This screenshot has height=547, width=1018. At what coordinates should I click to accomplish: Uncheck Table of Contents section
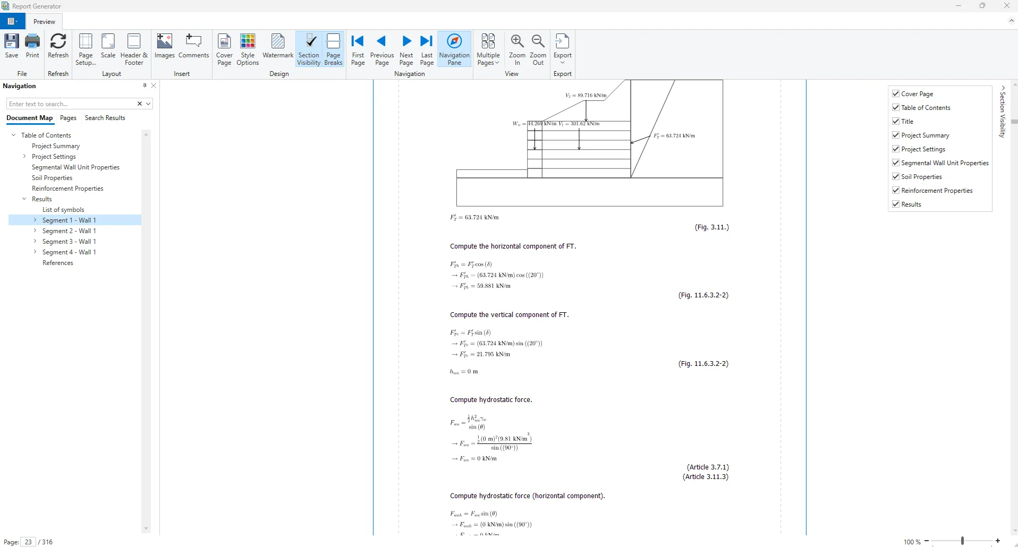tap(896, 107)
